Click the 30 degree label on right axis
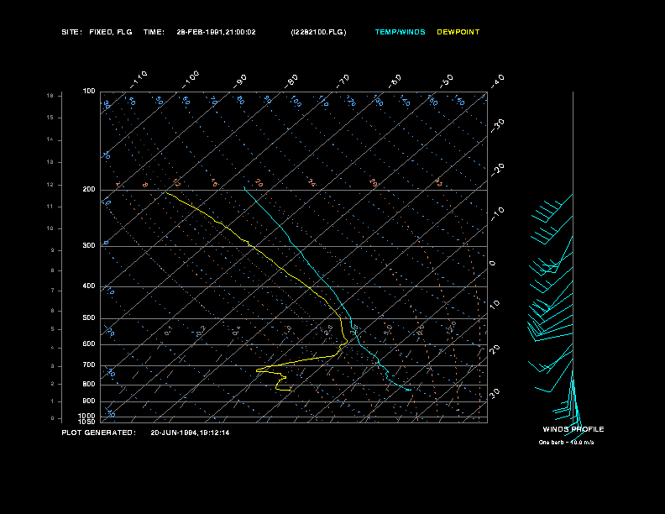This screenshot has width=665, height=514. 495,393
